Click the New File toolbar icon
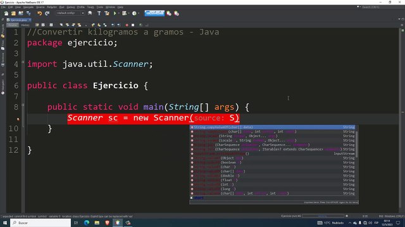Screen dimensions: 405x227 6,13
